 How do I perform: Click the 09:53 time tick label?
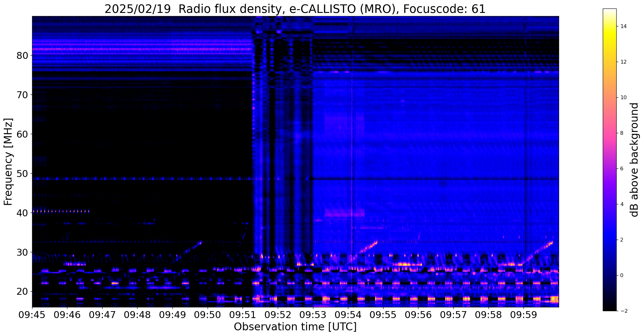pyautogui.click(x=313, y=315)
